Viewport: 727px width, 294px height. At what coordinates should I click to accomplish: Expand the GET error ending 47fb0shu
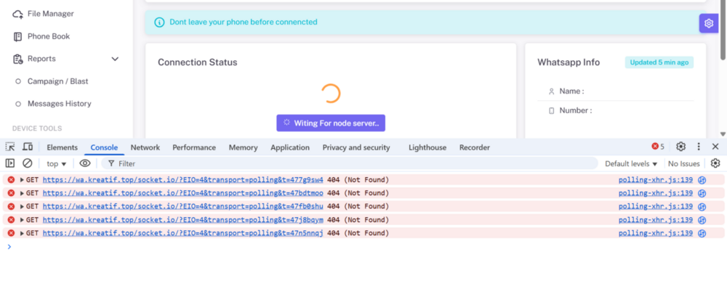[22, 206]
